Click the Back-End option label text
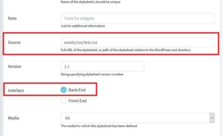This screenshot has height=136, width=223. coord(77,90)
